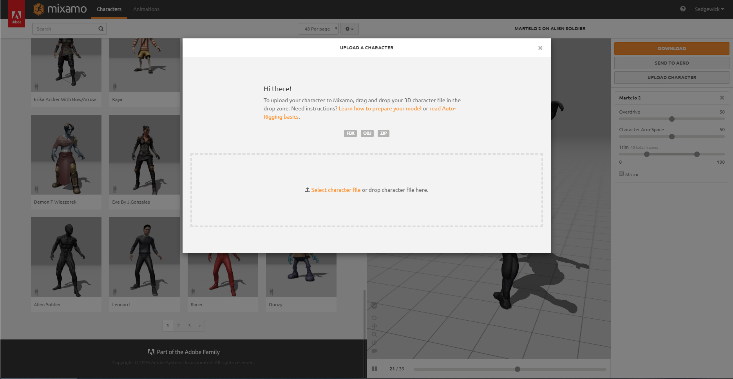733x379 pixels.
Task: Click the Adobe logo in footer
Action: (151, 352)
